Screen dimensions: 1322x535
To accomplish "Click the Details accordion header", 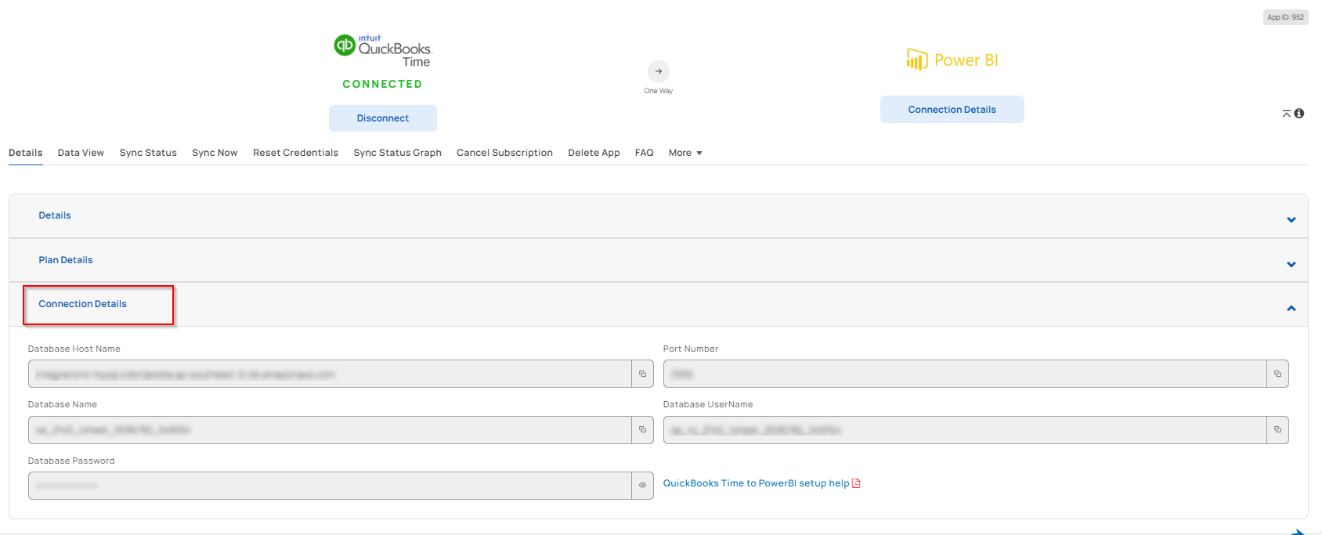I will pyautogui.click(x=659, y=215).
